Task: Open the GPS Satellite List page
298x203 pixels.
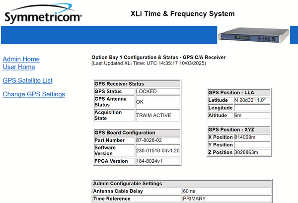Action: click(27, 80)
